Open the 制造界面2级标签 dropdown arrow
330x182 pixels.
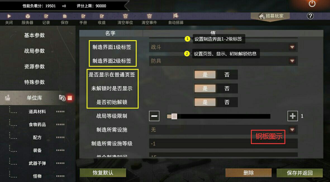click(292, 61)
